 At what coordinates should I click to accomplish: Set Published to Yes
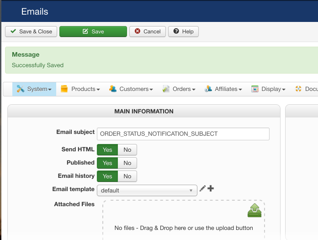pos(107,163)
